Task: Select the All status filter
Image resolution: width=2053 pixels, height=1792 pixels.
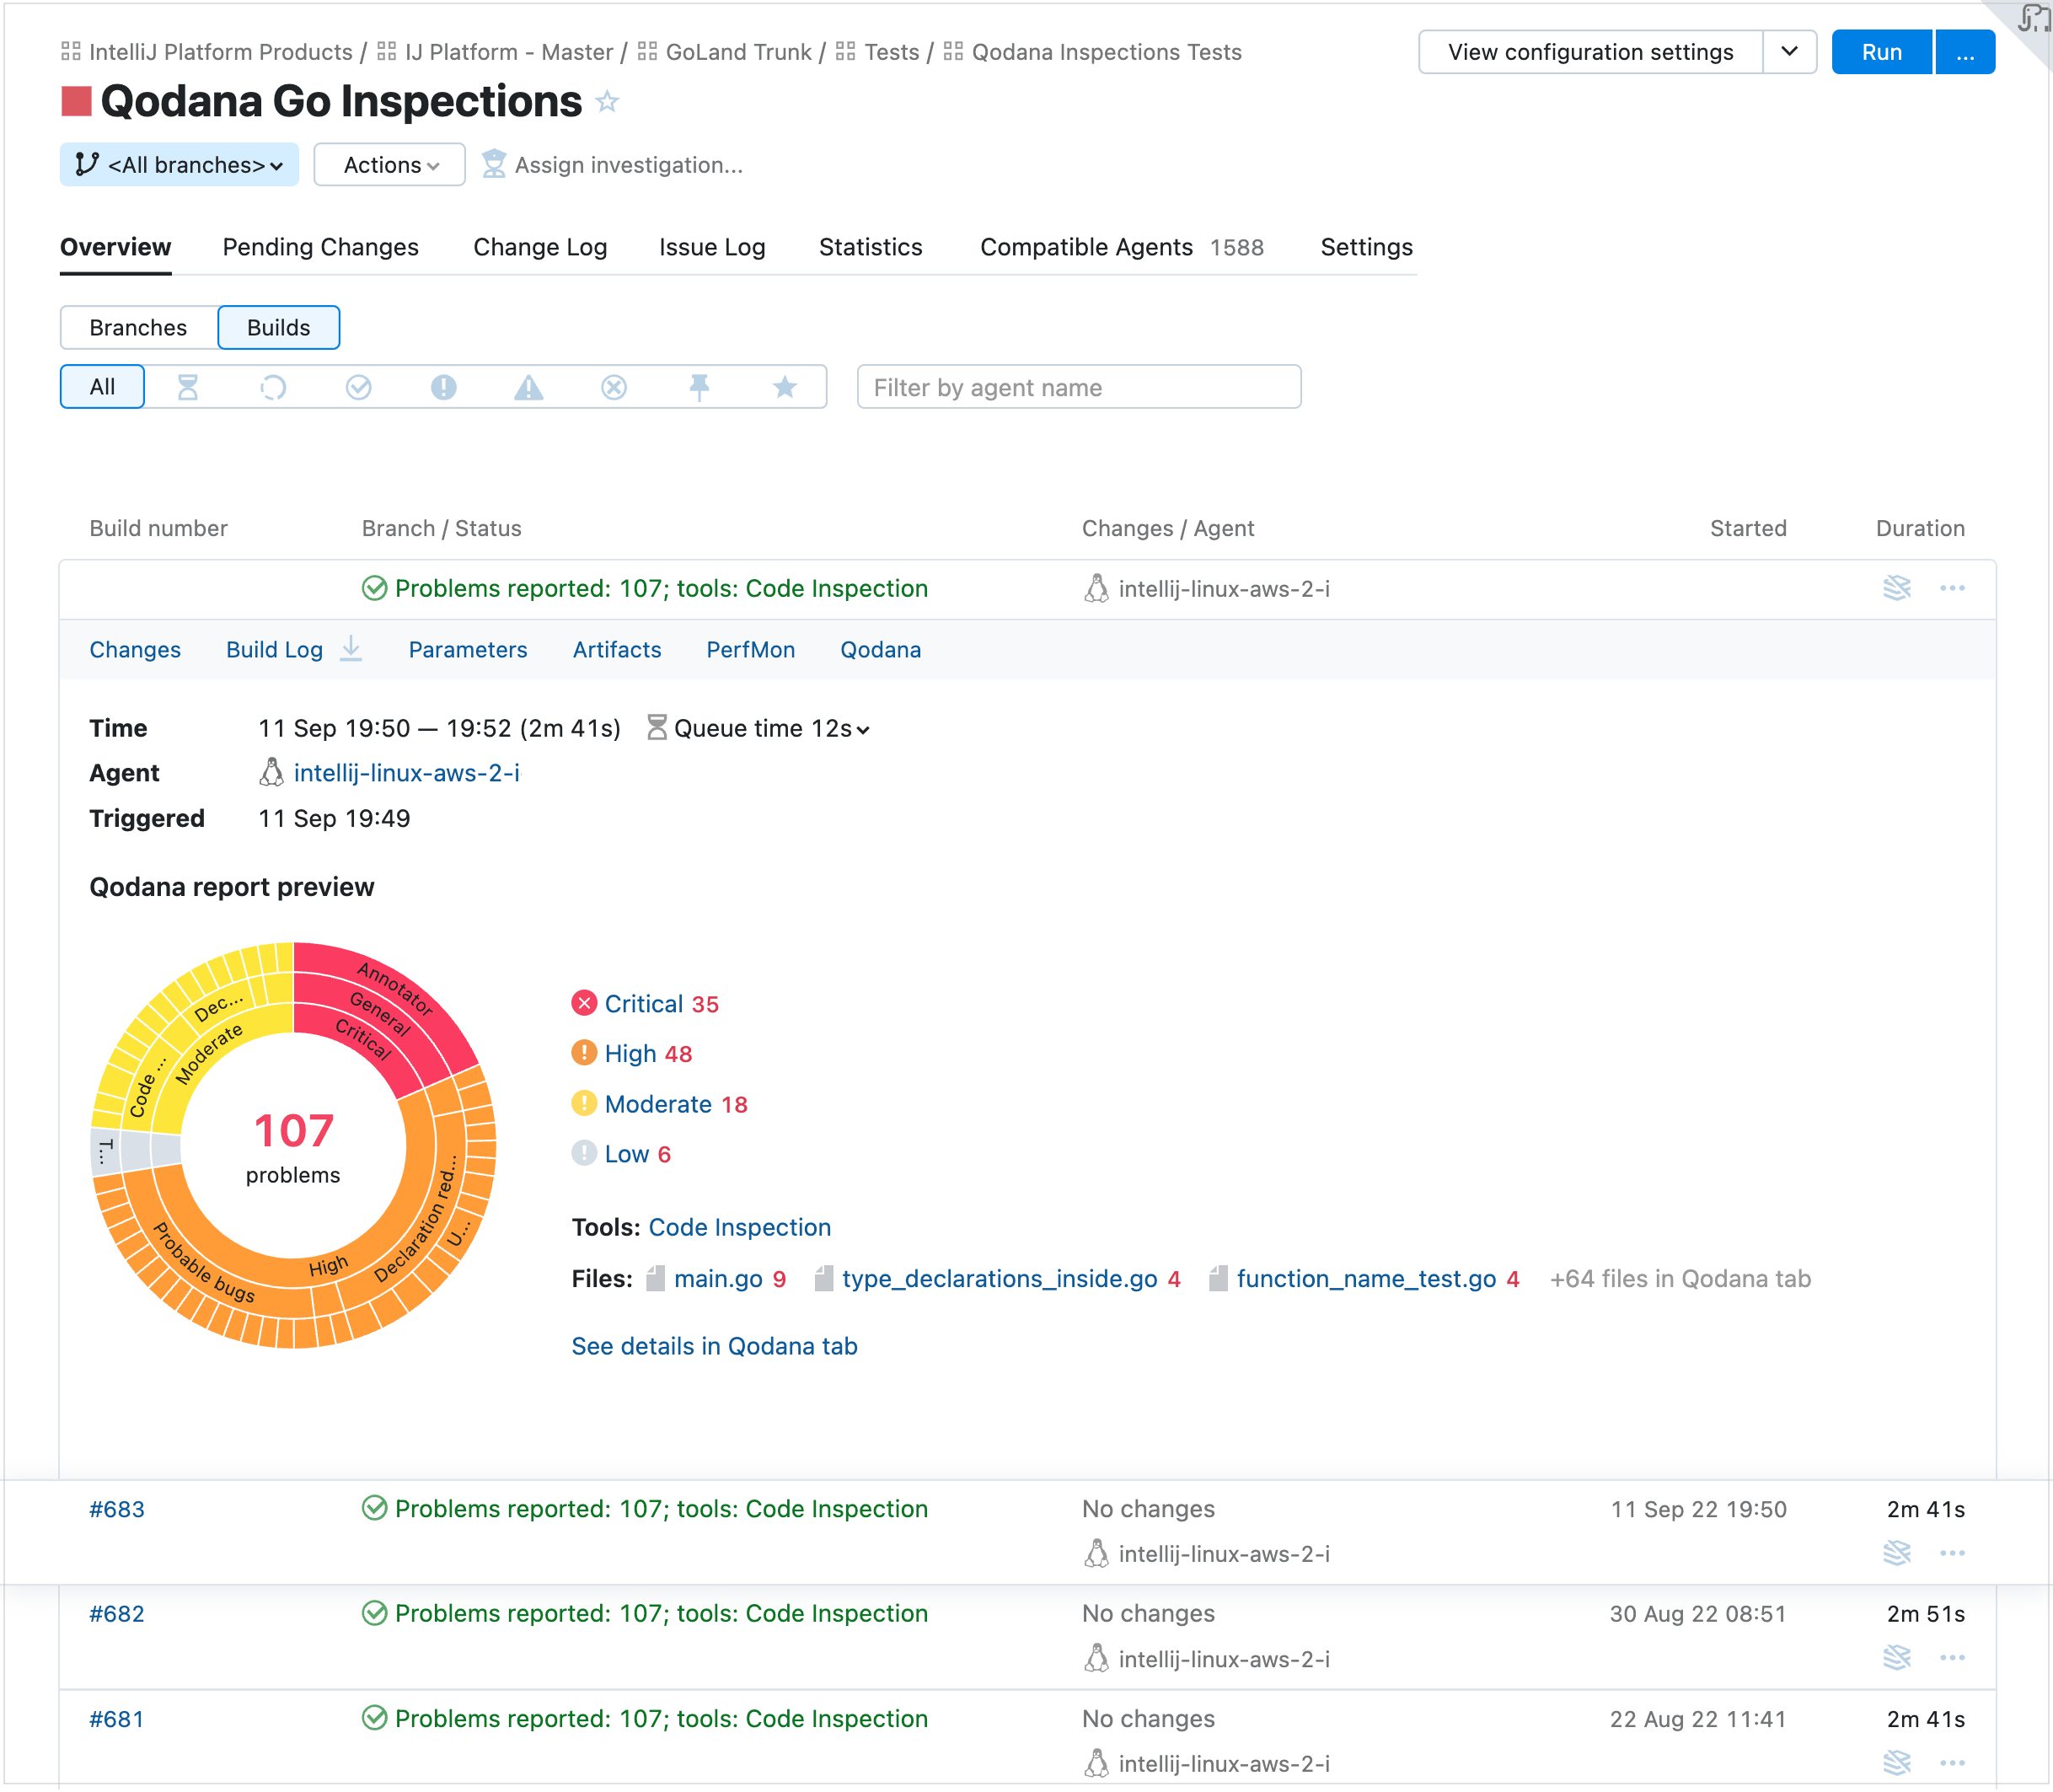Action: pyautogui.click(x=101, y=387)
